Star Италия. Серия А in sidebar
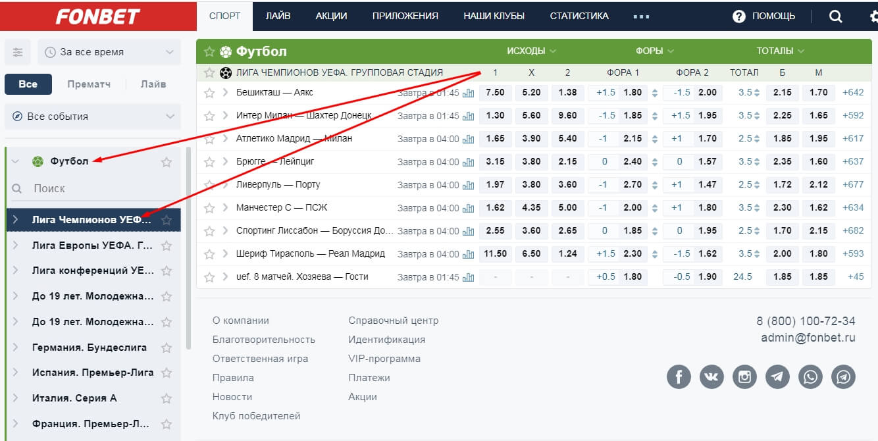The height and width of the screenshot is (441, 878). (x=167, y=398)
